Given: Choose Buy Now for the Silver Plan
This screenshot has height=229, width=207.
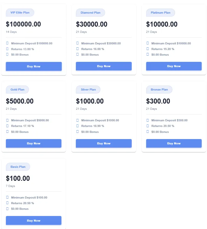Looking at the screenshot, I should click(104, 143).
